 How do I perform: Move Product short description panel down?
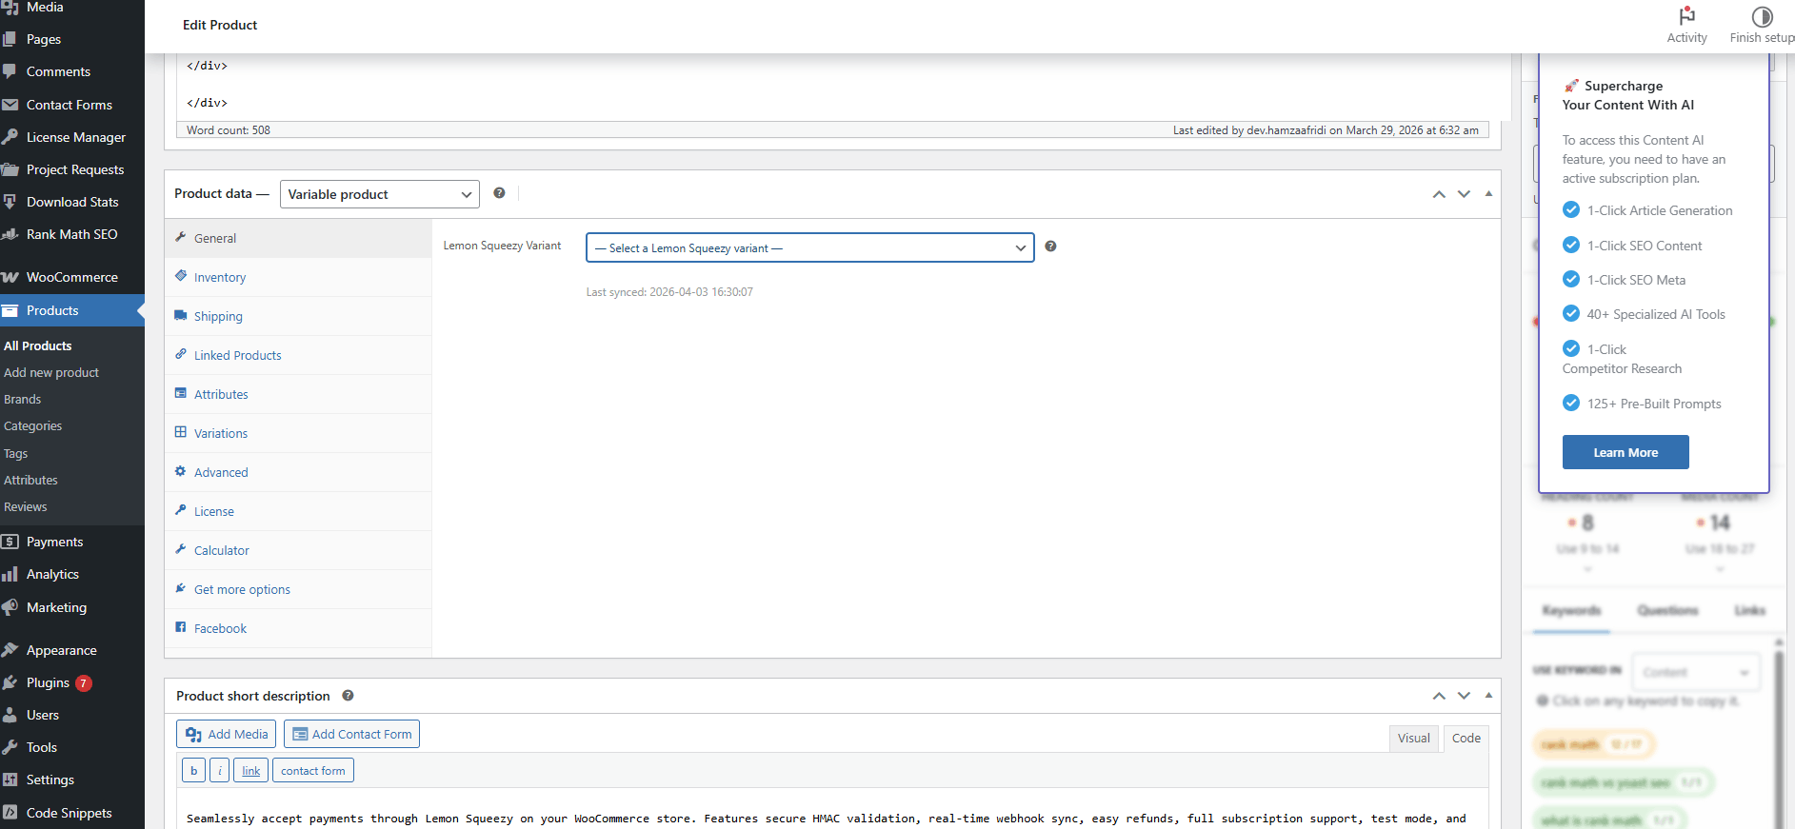[x=1464, y=696]
